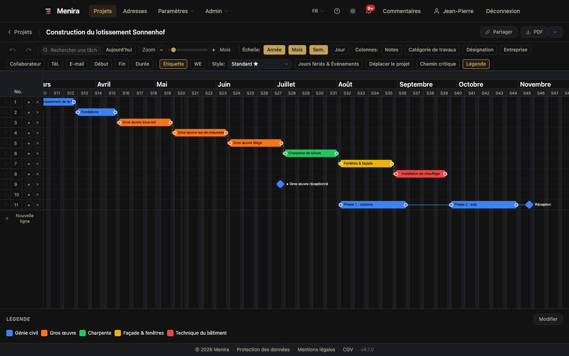Grab drag handle of row 5
Viewport: 569px width, 356px height.
coord(6,143)
